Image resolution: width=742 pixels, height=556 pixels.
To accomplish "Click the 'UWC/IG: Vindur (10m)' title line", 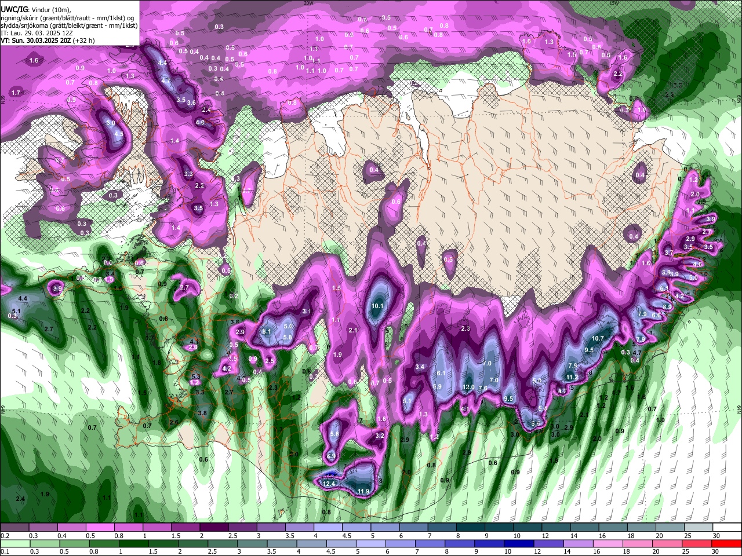I will point(35,9).
